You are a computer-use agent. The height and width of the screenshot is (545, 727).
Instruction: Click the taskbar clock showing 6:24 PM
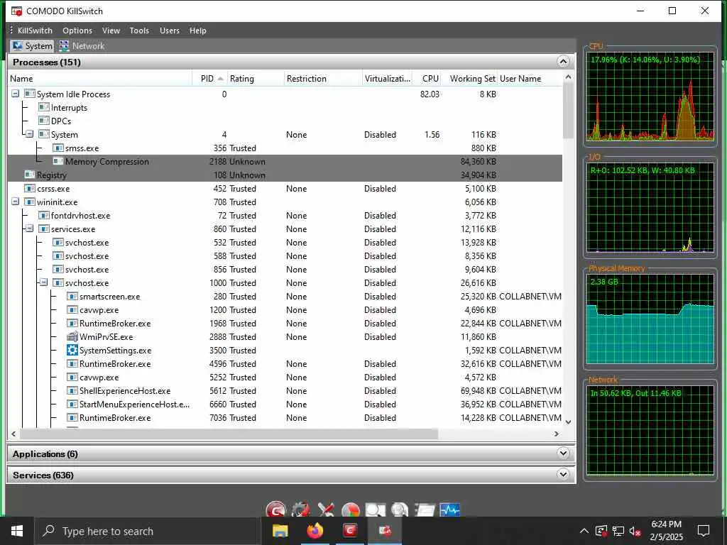[666, 531]
